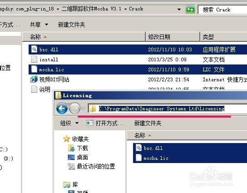Viewport: 247px width, 193px height.
Task: Open the address bar history dropdown arrow
Action: 179,10
